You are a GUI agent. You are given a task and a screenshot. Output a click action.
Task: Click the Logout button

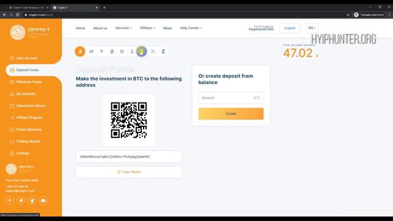290,28
